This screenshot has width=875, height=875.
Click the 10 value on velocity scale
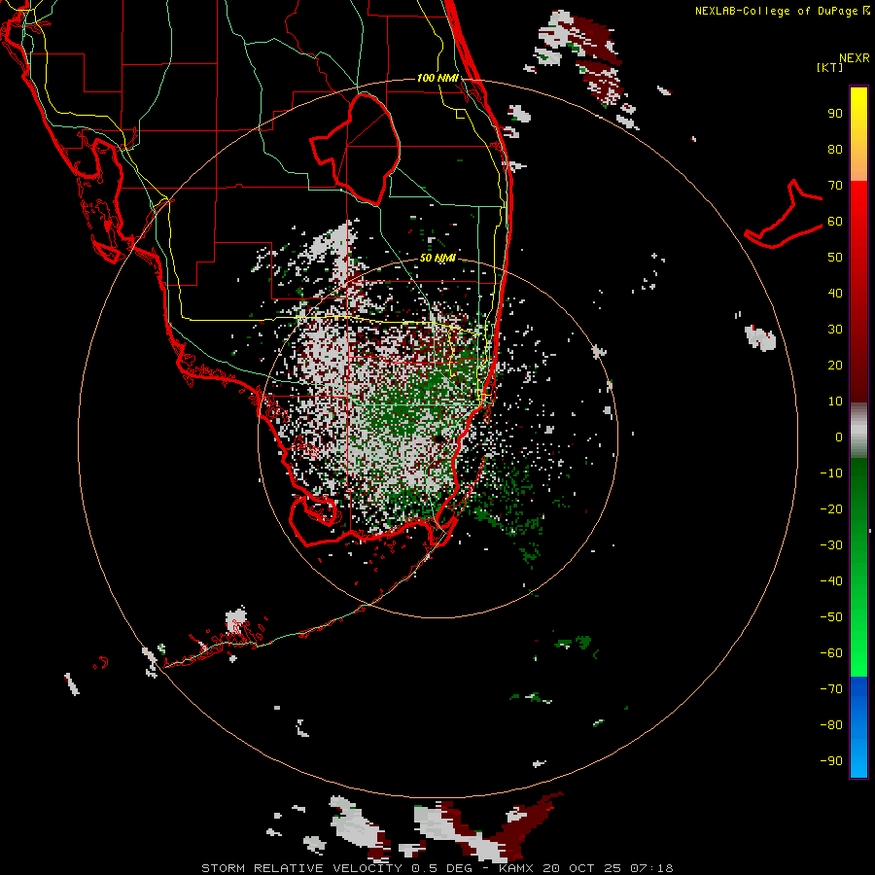(x=835, y=402)
